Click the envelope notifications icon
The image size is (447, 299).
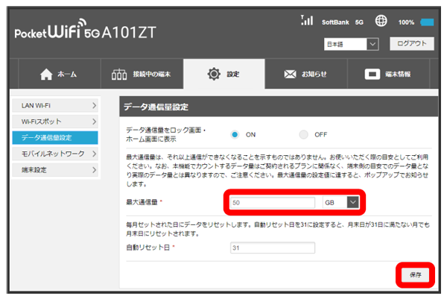(x=290, y=75)
